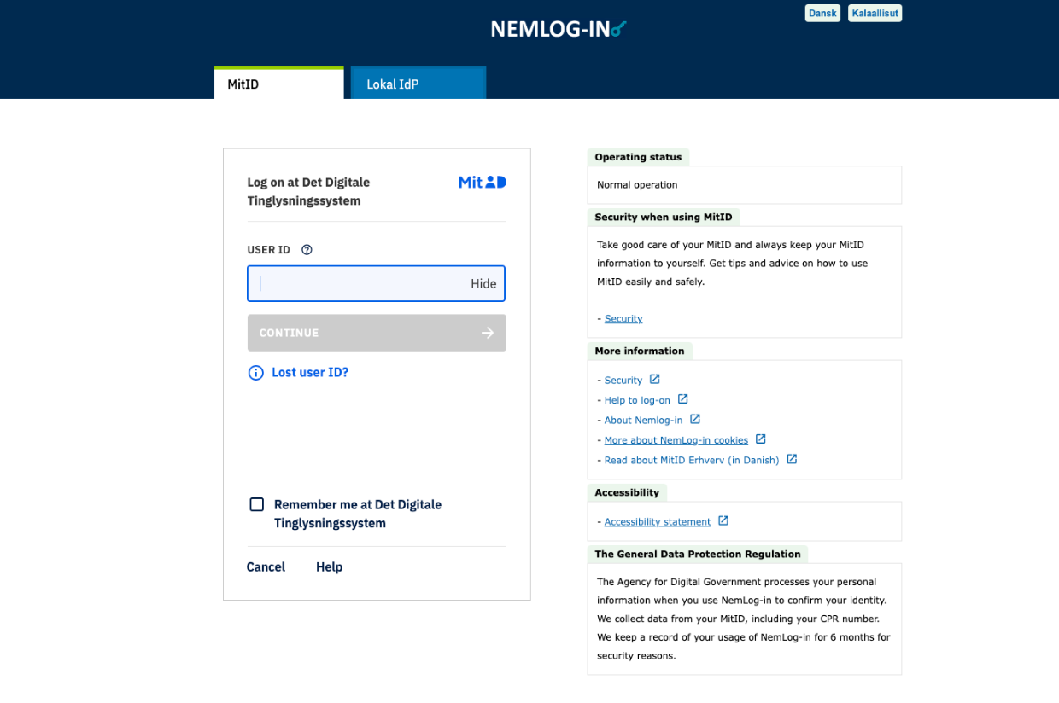
Task: Switch to the Lokal IdP tab
Action: click(x=418, y=84)
